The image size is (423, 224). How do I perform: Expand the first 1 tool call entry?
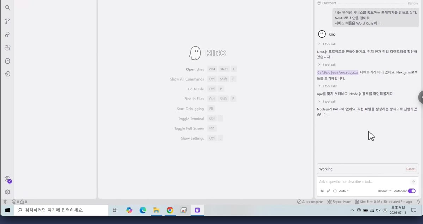click(x=326, y=44)
